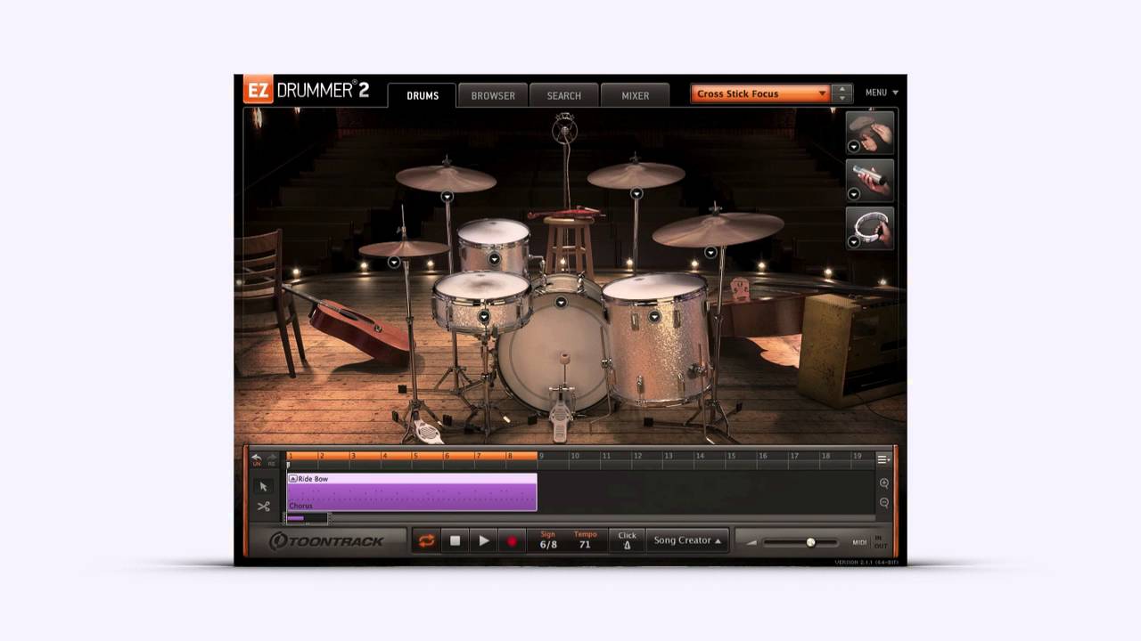1141x641 pixels.
Task: Click bar 16 on the timeline ruler
Action: (763, 456)
